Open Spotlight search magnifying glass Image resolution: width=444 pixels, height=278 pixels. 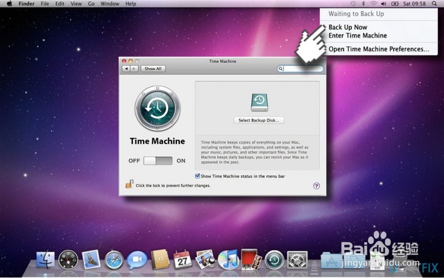(x=434, y=3)
